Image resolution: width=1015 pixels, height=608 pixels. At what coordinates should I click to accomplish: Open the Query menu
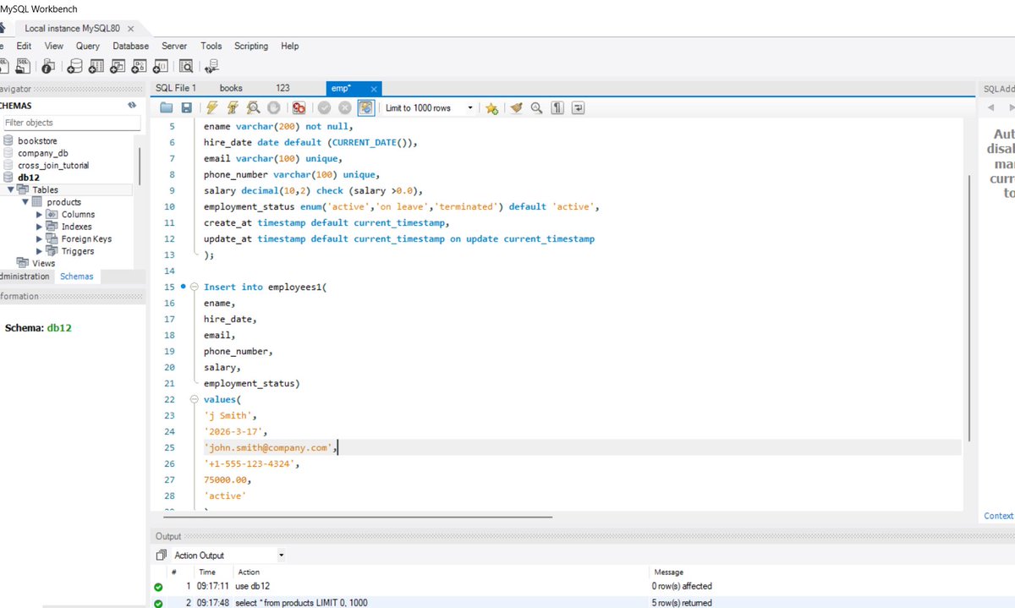(88, 46)
